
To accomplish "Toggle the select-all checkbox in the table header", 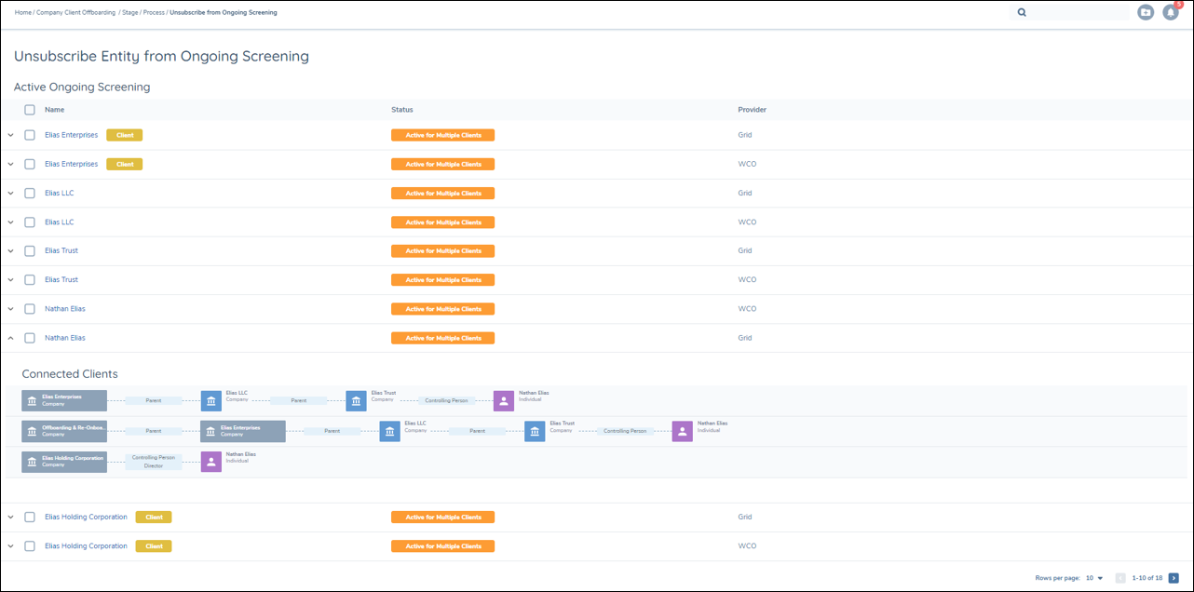I will (x=30, y=110).
